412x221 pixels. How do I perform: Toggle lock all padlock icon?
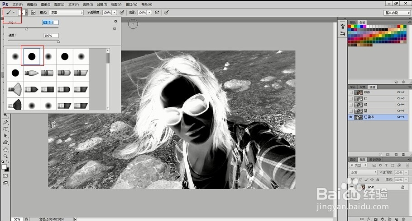point(378,180)
